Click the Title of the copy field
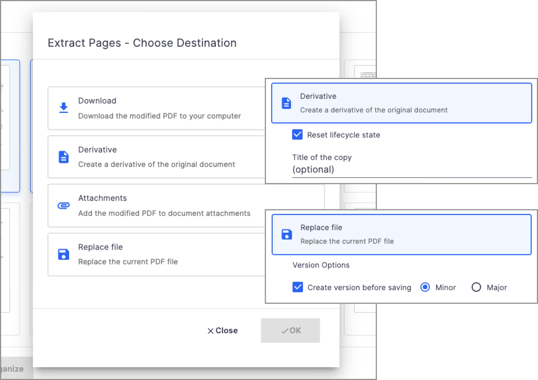Screen dimensions: 538x380 [411, 169]
